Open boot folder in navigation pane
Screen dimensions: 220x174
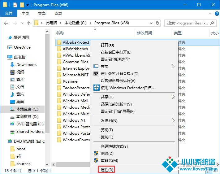click(21, 149)
